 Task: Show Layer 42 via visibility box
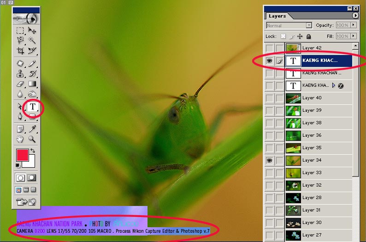click(270, 48)
